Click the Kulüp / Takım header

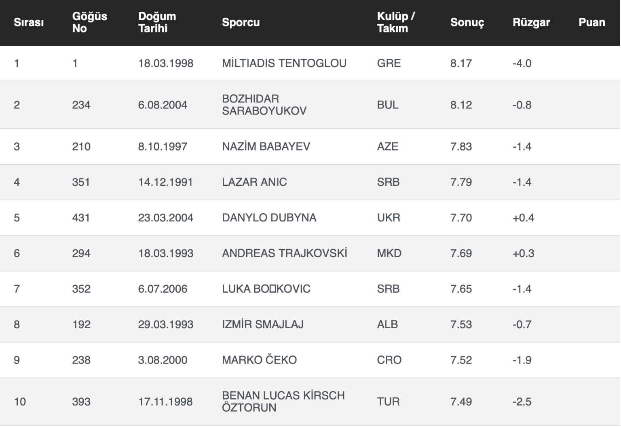395,22
